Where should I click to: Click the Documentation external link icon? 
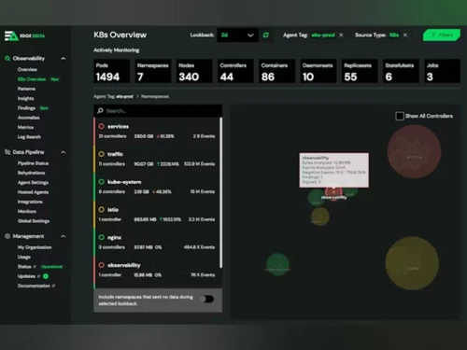click(x=53, y=286)
